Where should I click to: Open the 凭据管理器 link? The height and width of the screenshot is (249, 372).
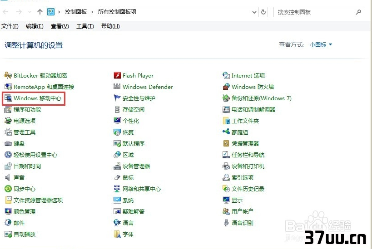pyautogui.click(x=245, y=143)
